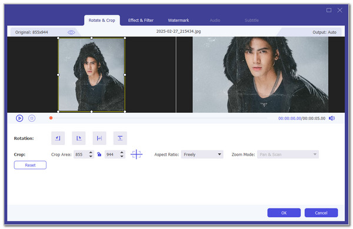The height and width of the screenshot is (229, 353).
Task: Mute the audio with speaker icon
Action: tap(332, 118)
